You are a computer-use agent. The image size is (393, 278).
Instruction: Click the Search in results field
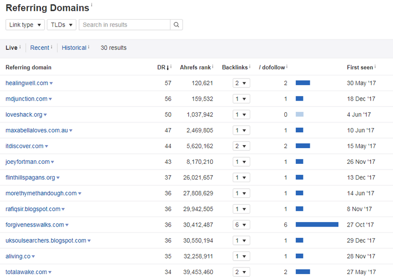click(x=124, y=25)
